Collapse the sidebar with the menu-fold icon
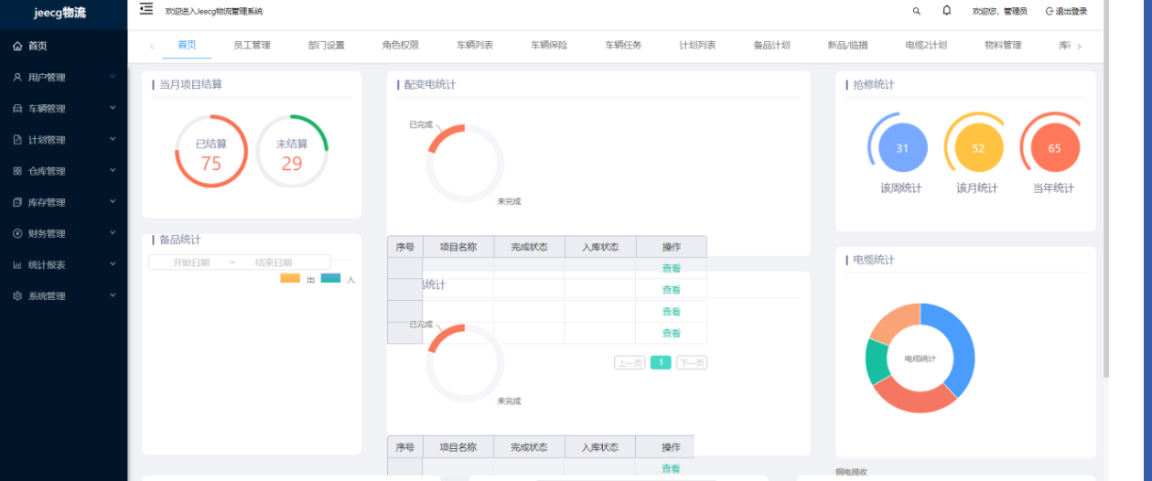Viewport: 1152px width, 481px height. click(x=146, y=9)
